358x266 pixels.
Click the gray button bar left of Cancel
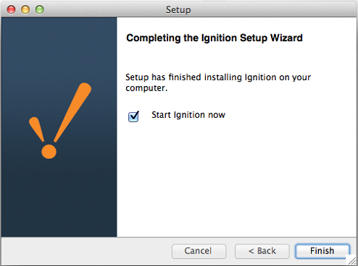86,251
